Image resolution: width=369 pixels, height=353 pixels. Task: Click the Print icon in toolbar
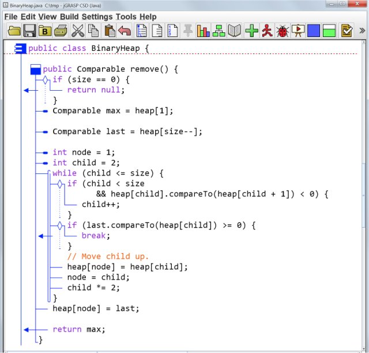point(61,31)
